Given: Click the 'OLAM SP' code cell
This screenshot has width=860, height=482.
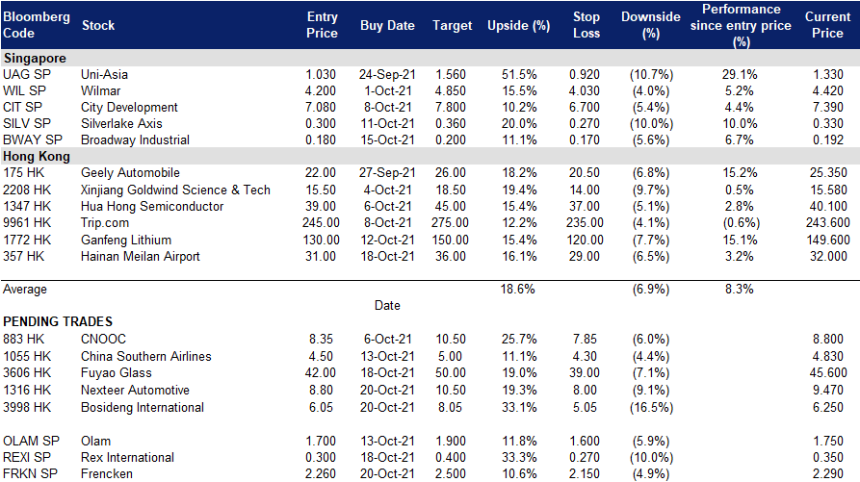Looking at the screenshot, I should coord(31,441).
